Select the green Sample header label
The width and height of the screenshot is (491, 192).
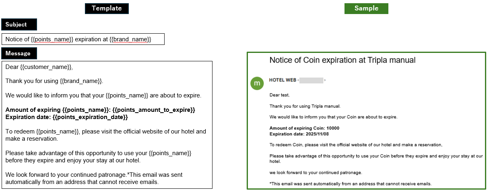pyautogui.click(x=366, y=8)
